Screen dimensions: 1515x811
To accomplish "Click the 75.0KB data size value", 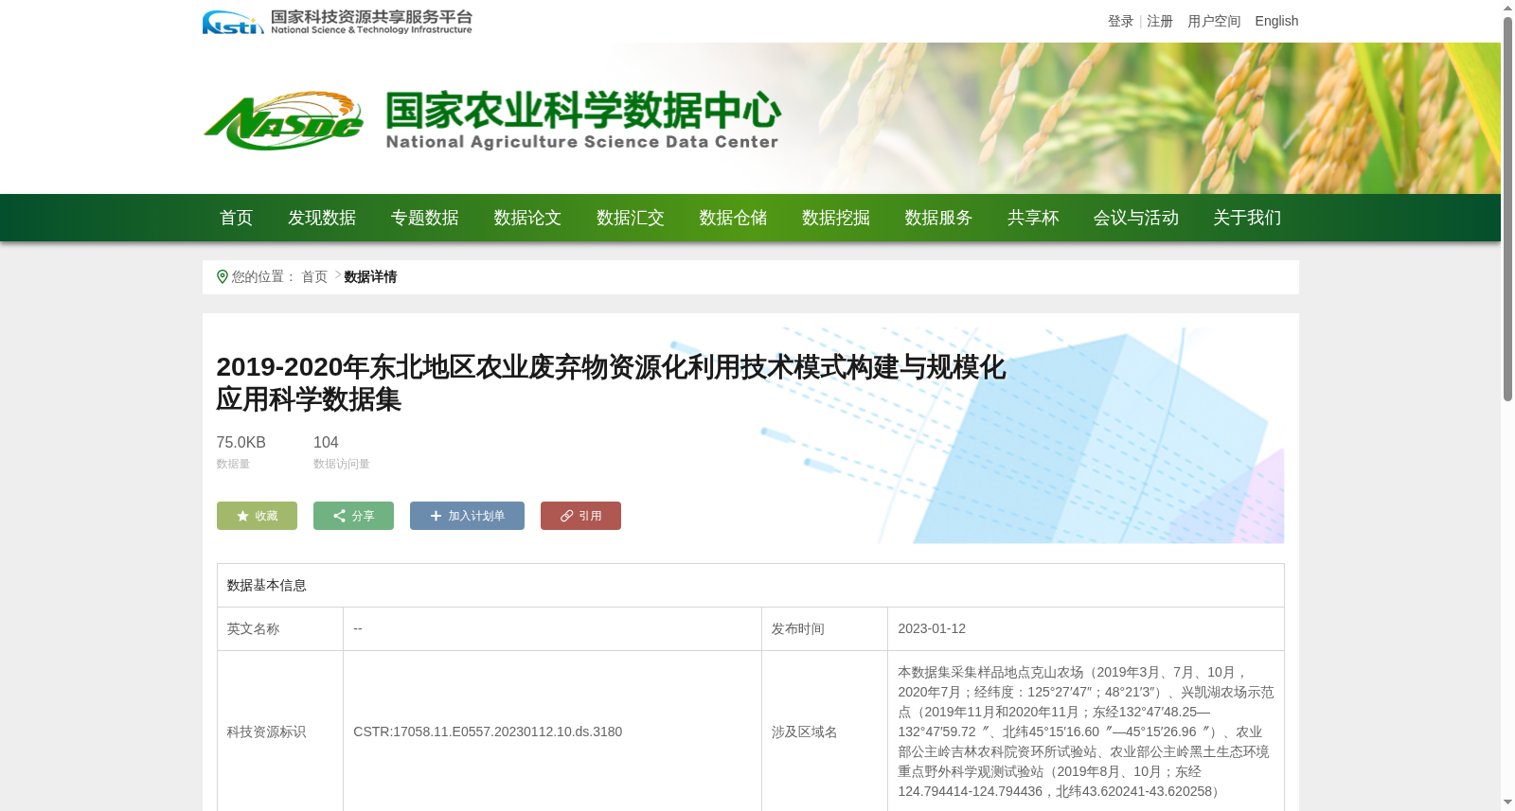I will pyautogui.click(x=241, y=443).
